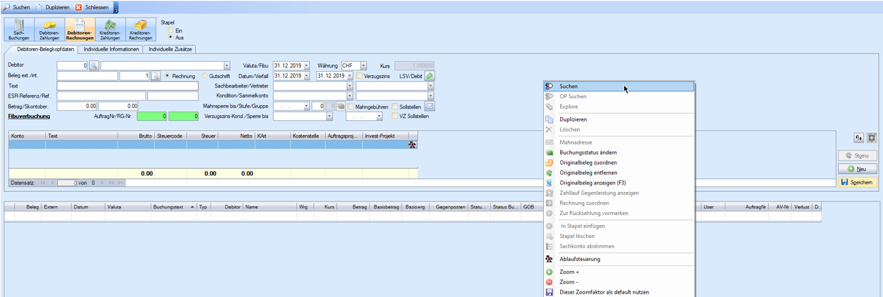The width and height of the screenshot is (883, 297).
Task: Select the Stapel Ein radio button
Action: 171,31
